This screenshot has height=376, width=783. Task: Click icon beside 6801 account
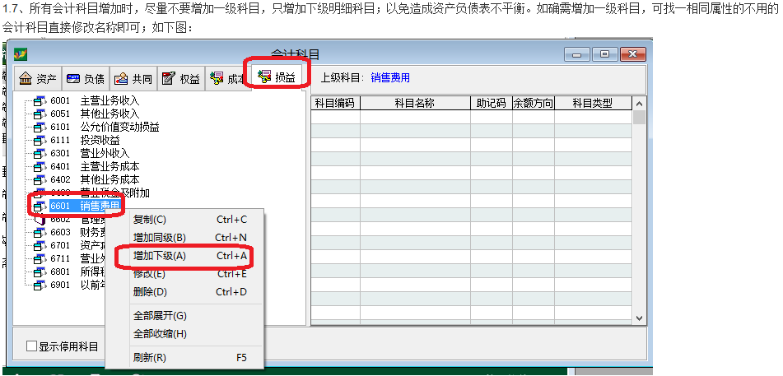[x=40, y=272]
